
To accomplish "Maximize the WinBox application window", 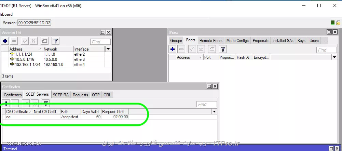I will click(319, 6).
